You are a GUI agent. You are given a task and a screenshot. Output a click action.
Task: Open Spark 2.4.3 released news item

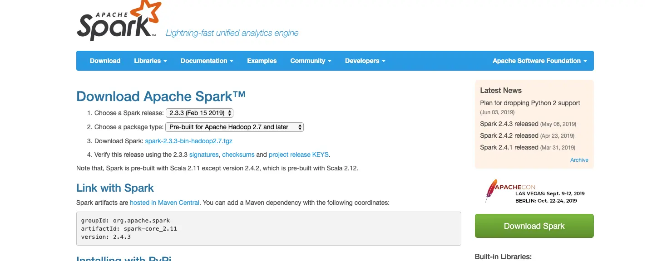click(509, 124)
